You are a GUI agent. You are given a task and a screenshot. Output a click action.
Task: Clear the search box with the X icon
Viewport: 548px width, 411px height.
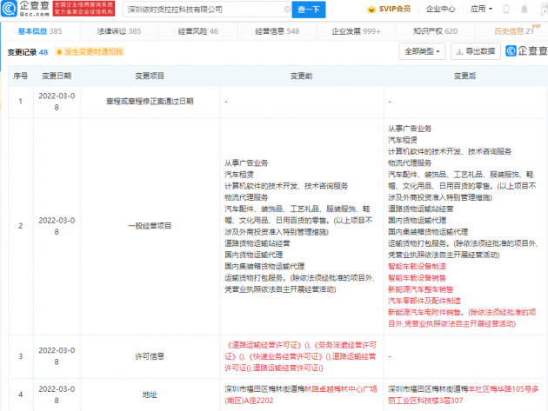click(x=287, y=10)
